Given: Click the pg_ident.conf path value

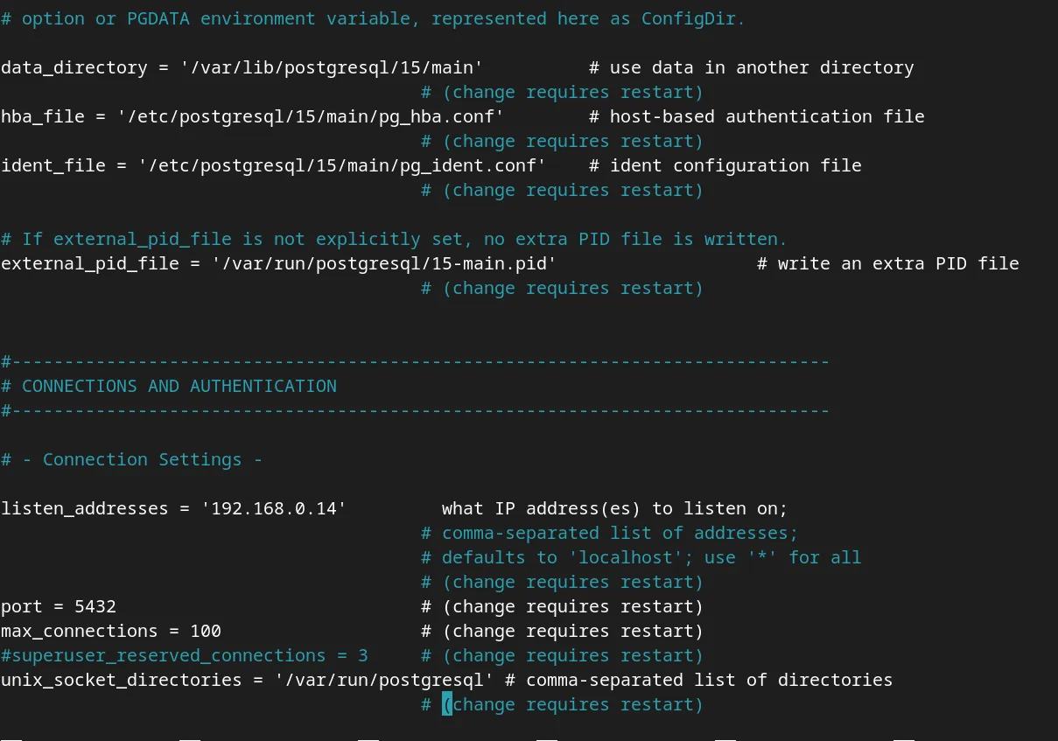Looking at the screenshot, I should (341, 165).
